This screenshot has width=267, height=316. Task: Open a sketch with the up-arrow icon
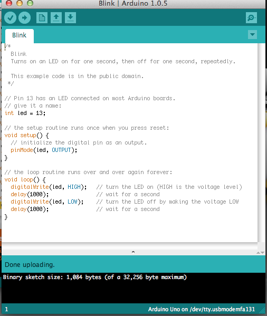pos(56,18)
